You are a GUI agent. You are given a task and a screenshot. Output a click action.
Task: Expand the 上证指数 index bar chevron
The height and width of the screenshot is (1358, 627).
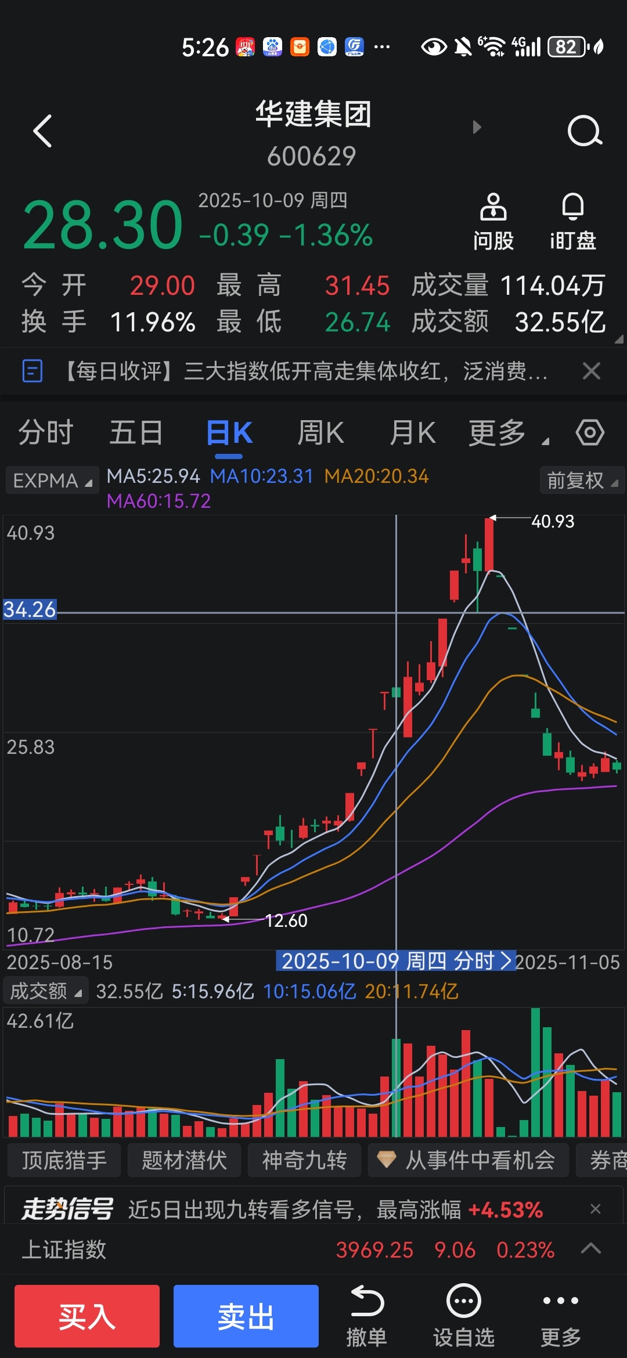[x=591, y=1248]
